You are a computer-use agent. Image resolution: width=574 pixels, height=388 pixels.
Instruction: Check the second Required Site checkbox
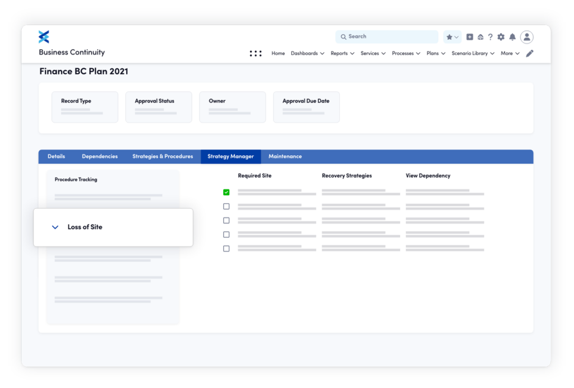(226, 206)
